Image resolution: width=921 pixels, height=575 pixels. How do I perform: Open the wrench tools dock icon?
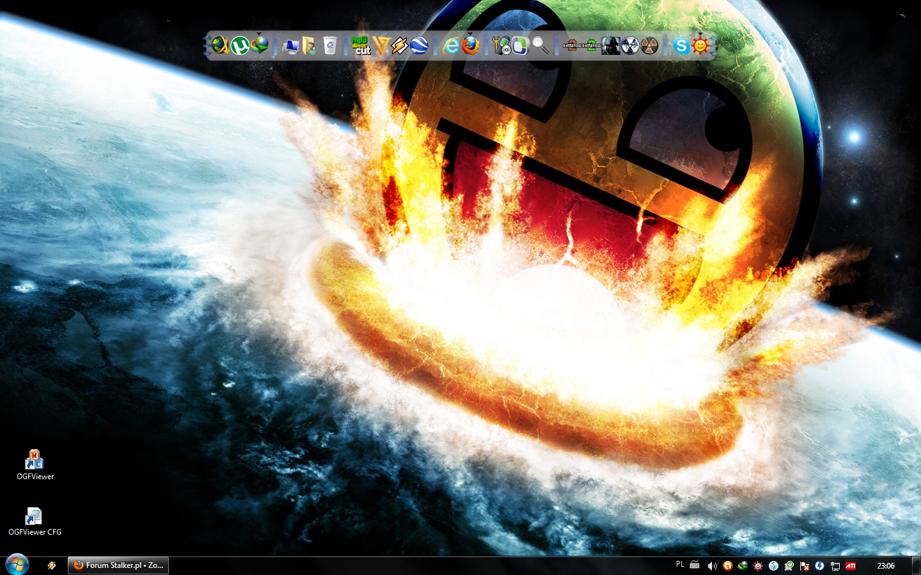[501, 45]
